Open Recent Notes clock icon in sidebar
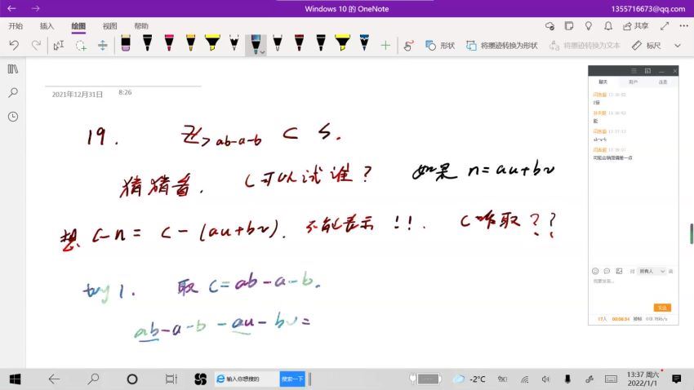 (x=13, y=117)
